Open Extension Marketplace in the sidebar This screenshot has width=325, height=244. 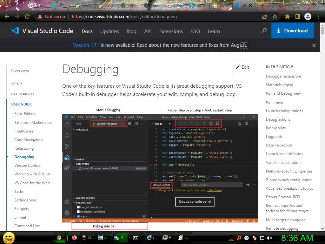[33, 123]
